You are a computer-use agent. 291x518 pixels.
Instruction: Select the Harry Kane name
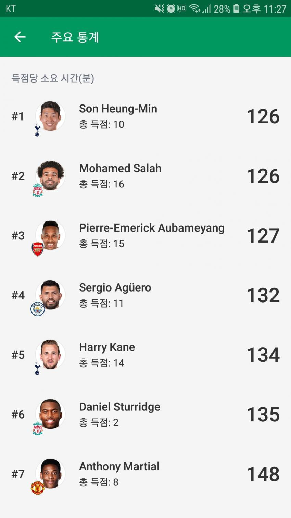pyautogui.click(x=107, y=347)
